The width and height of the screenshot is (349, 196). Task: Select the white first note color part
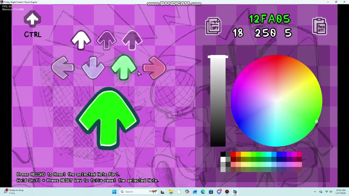click(81, 40)
